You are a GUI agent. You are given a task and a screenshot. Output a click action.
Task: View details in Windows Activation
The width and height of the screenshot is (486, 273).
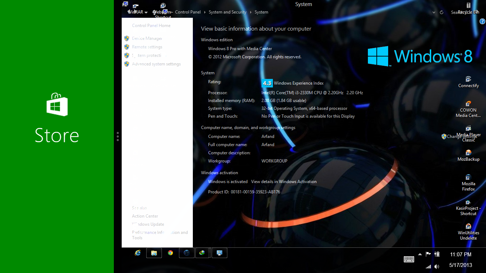pos(284,181)
